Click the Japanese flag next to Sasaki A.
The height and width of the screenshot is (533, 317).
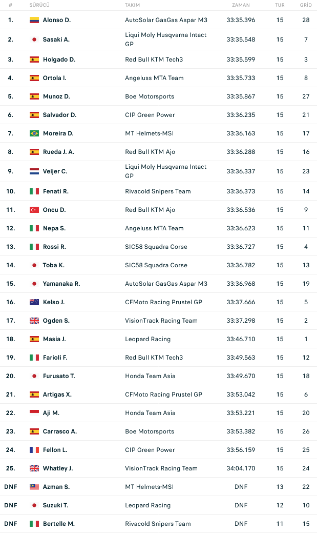[34, 40]
